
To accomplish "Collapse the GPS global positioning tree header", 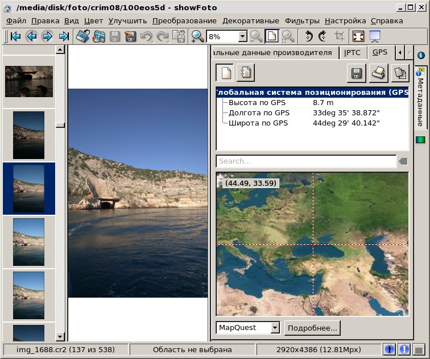I will pyautogui.click(x=312, y=93).
